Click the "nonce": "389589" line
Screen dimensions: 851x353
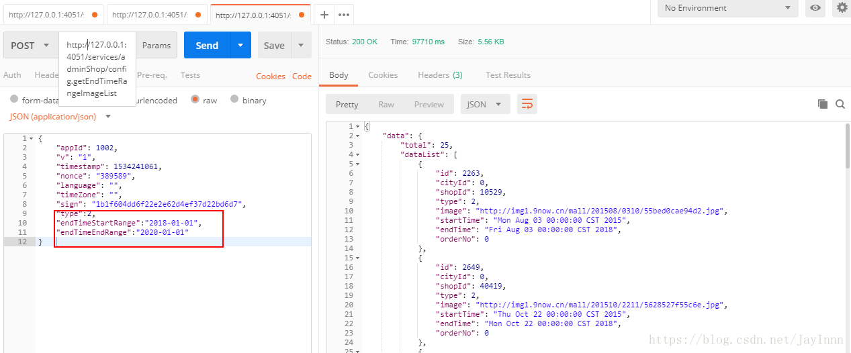coord(96,176)
